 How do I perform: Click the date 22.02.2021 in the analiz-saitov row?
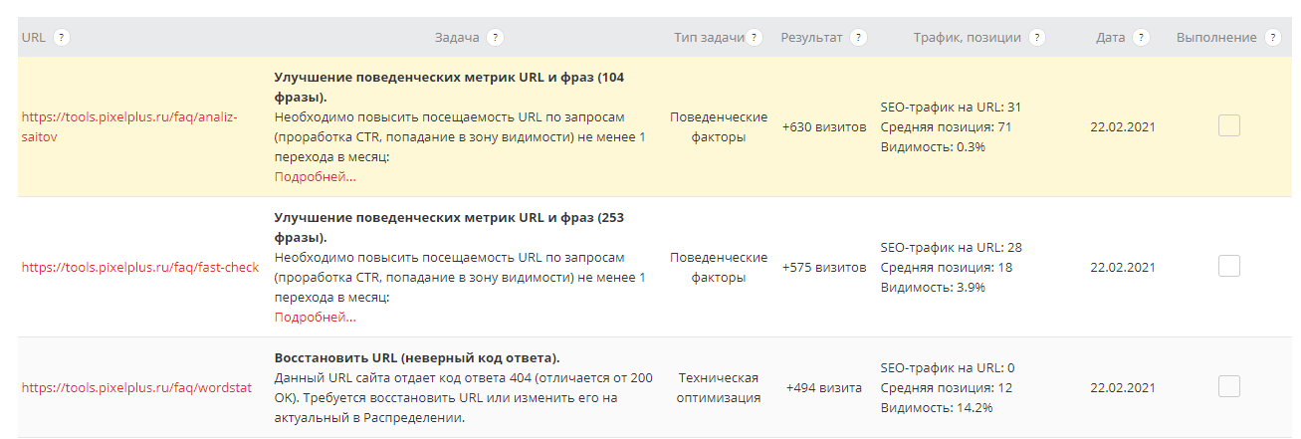(1123, 126)
